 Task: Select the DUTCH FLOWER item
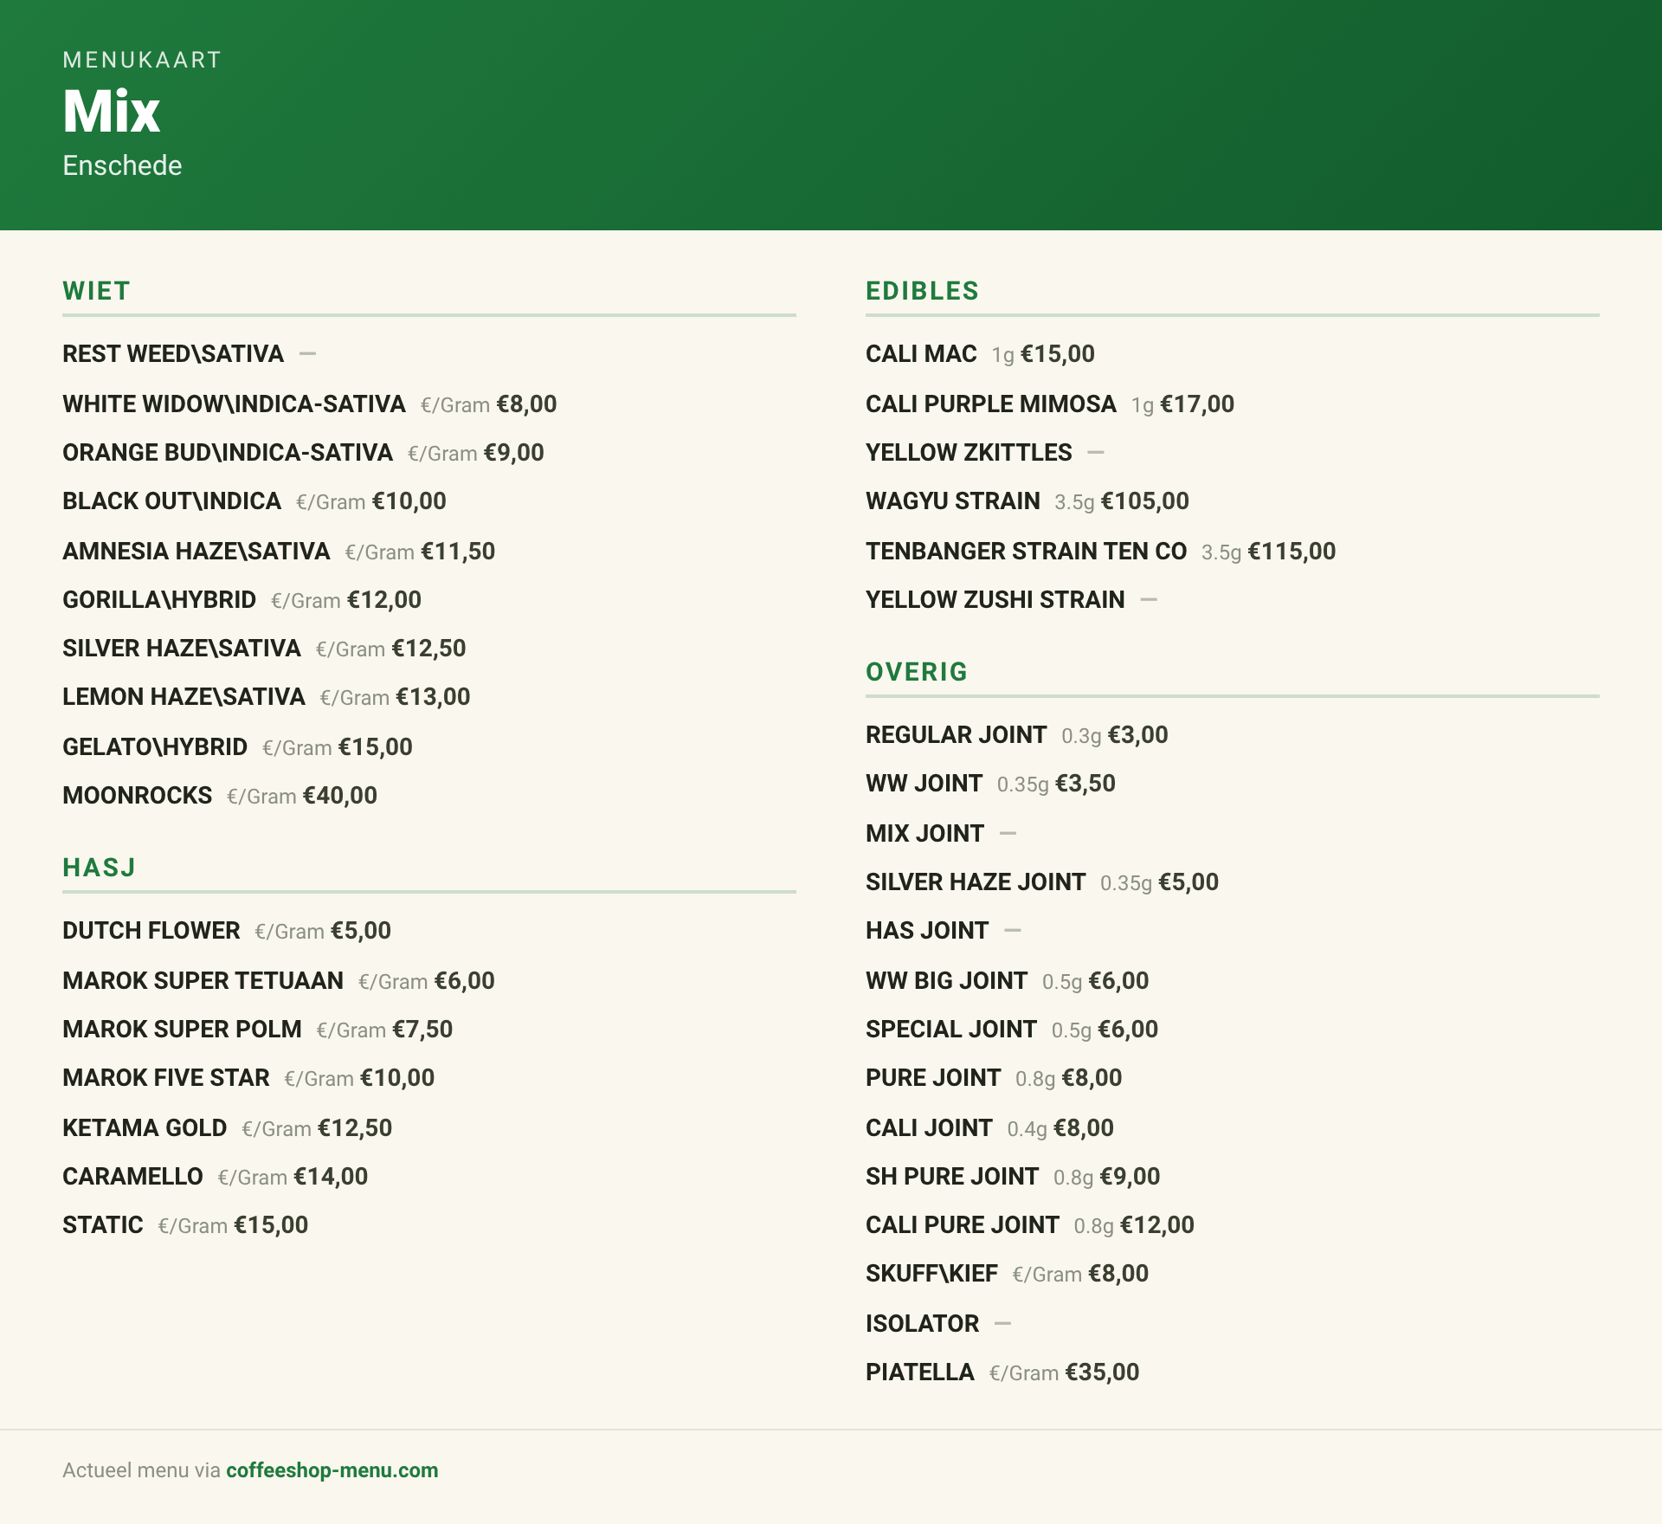point(151,931)
